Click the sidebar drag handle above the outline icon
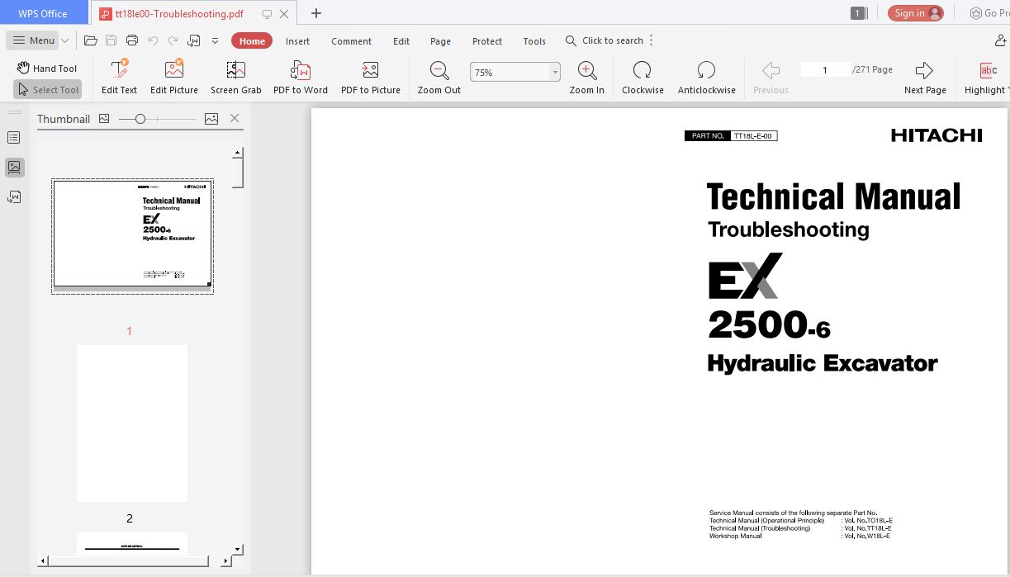This screenshot has height=577, width=1010. click(x=14, y=112)
